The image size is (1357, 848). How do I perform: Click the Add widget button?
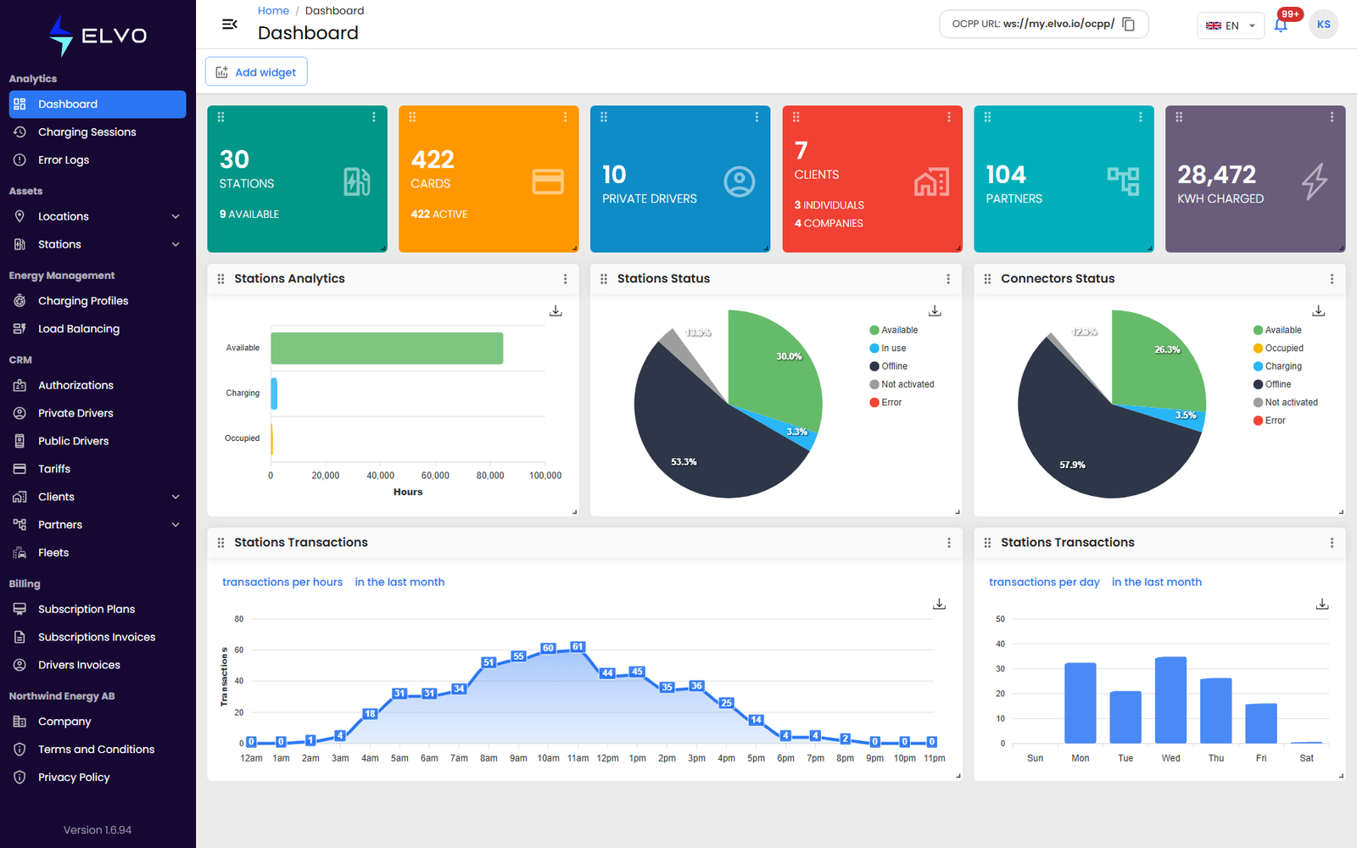(256, 72)
